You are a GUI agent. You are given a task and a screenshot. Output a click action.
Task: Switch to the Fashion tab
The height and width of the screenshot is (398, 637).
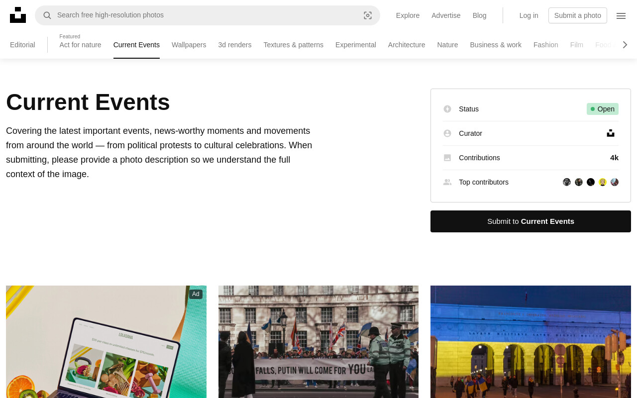(x=545, y=45)
